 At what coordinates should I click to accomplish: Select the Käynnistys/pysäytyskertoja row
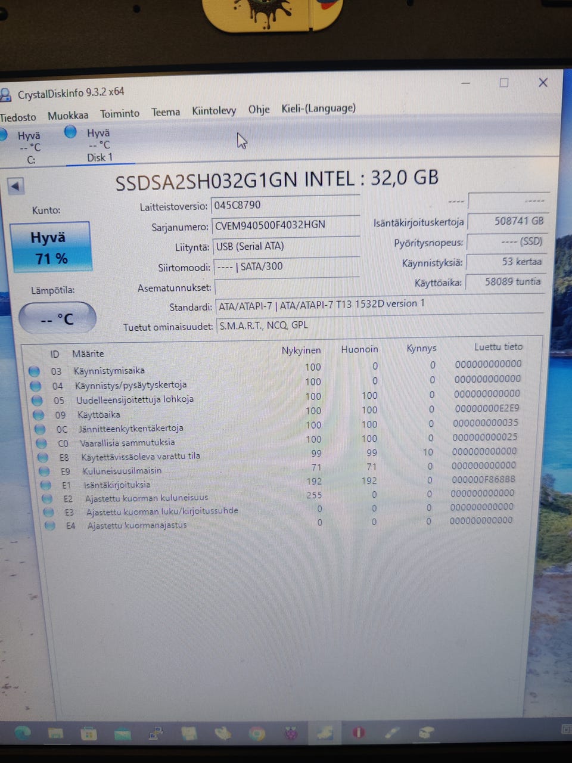coord(276,383)
